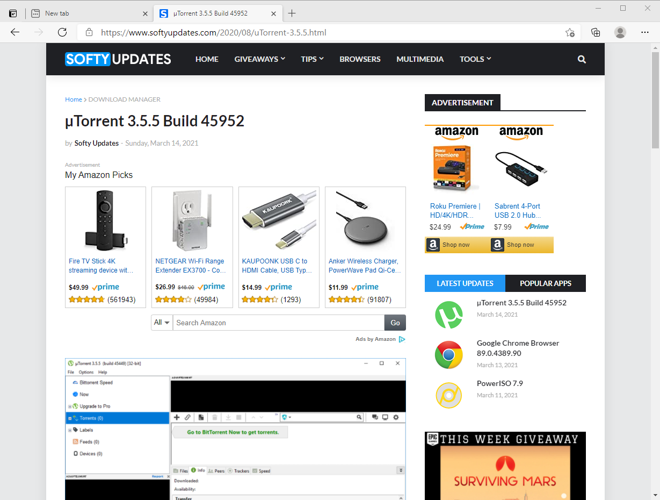Open the Collections icon in the Edge toolbar

pos(596,32)
